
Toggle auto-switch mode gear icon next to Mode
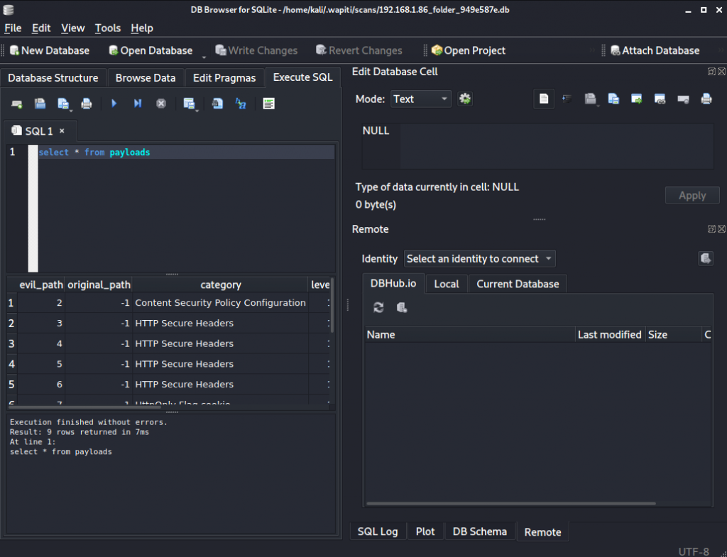coord(465,99)
